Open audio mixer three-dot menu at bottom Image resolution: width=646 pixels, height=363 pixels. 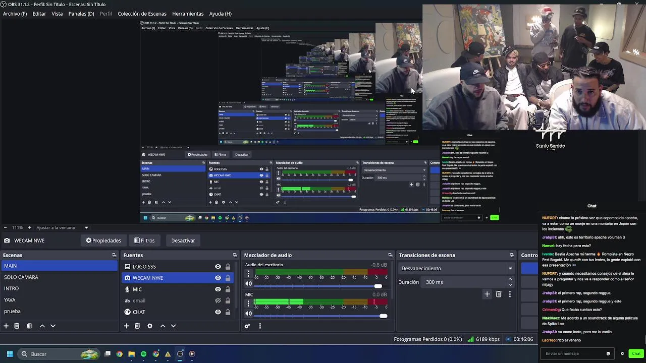260,326
